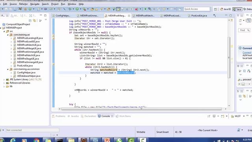Open the Problems view tab
Viewport: 252px width, 142px height.
tap(59, 116)
